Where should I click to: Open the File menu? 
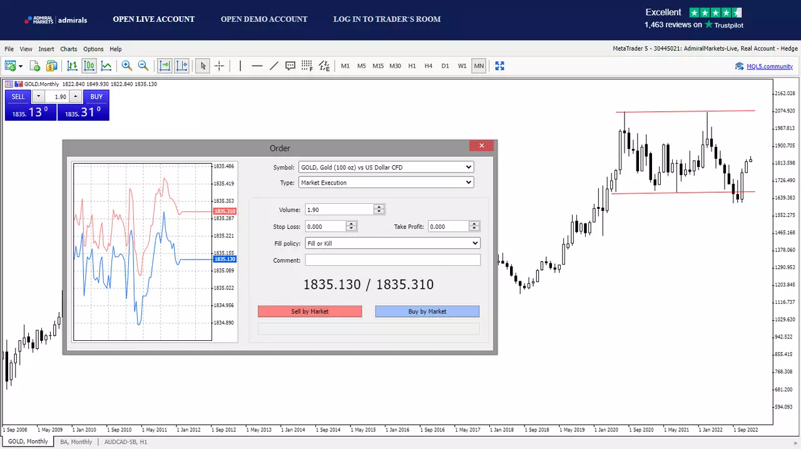point(9,49)
